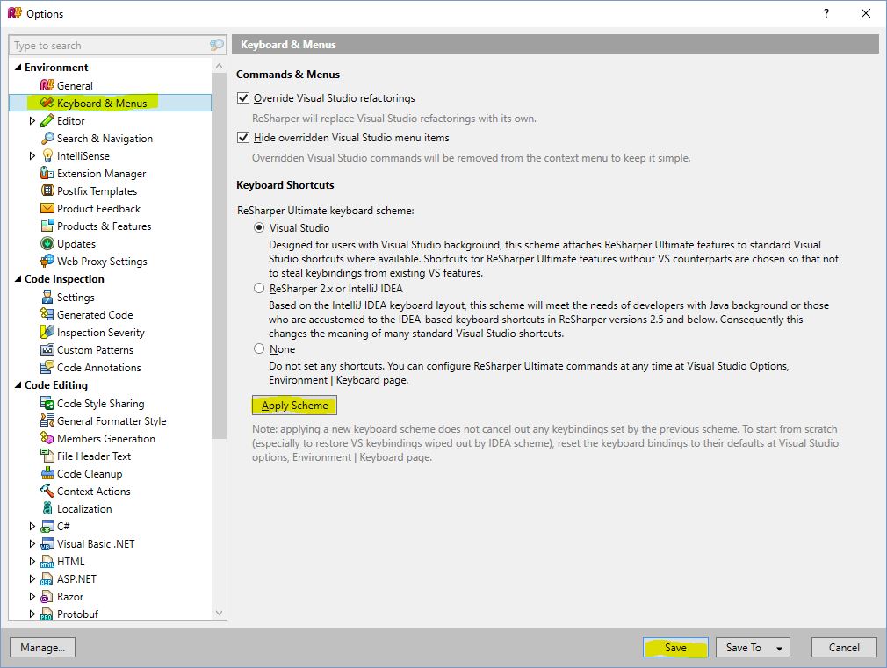Click the search magnifier icon in search box
Viewport: 887px width, 668px height.
pos(216,45)
